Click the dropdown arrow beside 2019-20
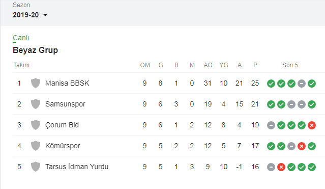 point(45,15)
